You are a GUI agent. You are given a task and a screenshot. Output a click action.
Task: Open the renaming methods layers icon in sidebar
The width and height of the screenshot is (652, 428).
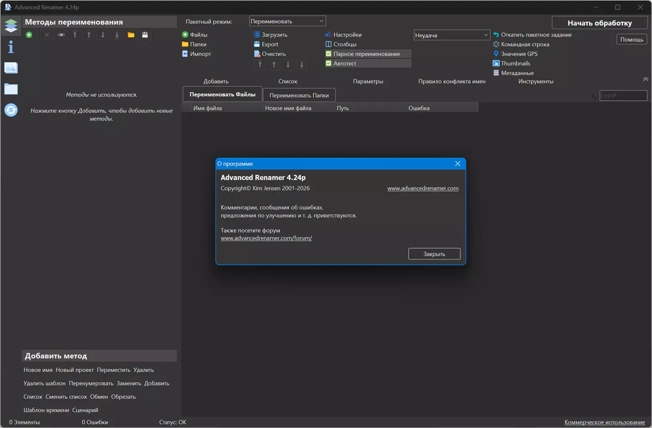click(11, 26)
